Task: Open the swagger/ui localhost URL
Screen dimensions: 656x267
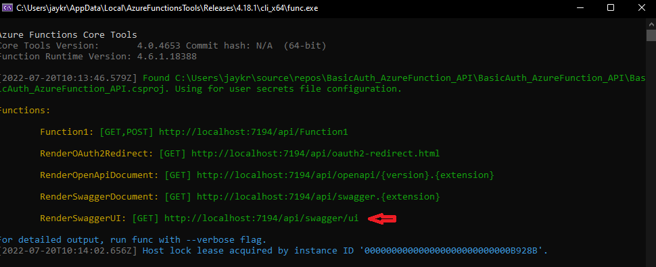Action: click(262, 218)
